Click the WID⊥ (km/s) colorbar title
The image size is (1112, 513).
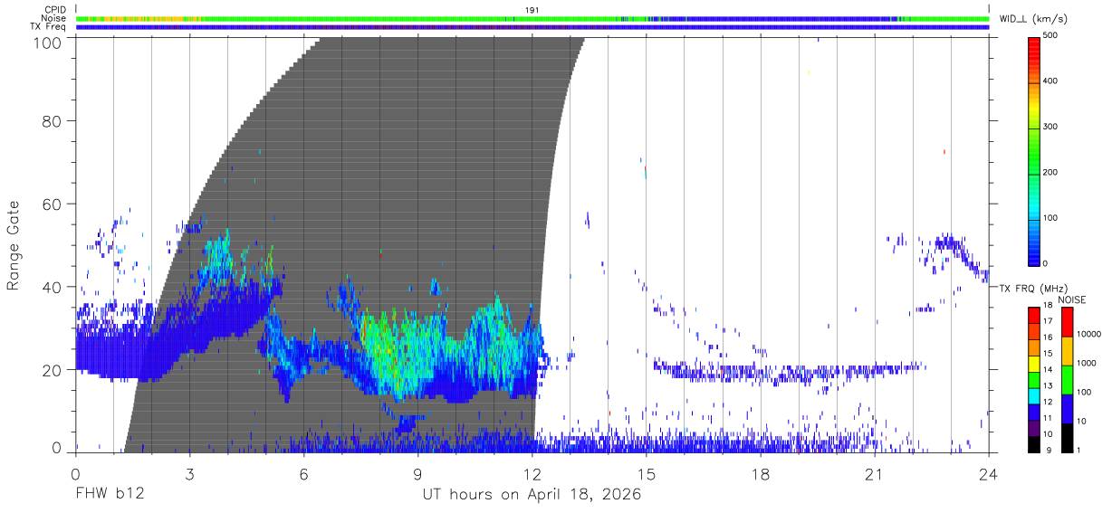[1031, 19]
